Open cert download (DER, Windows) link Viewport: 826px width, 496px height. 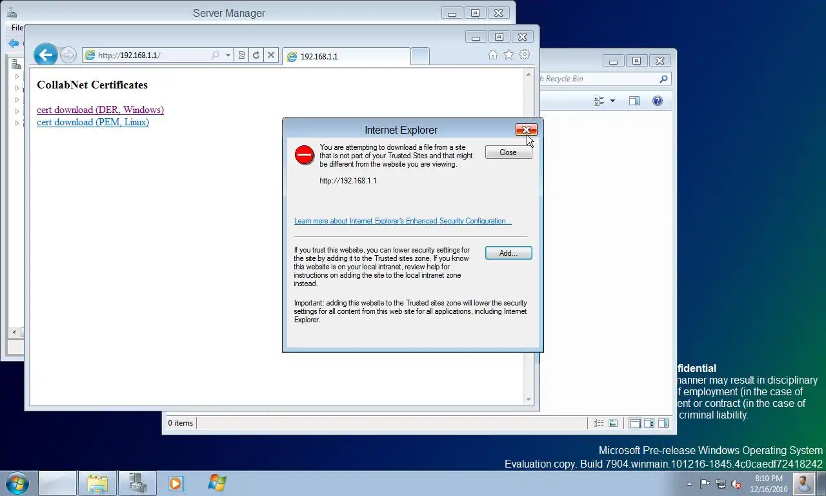(x=100, y=110)
